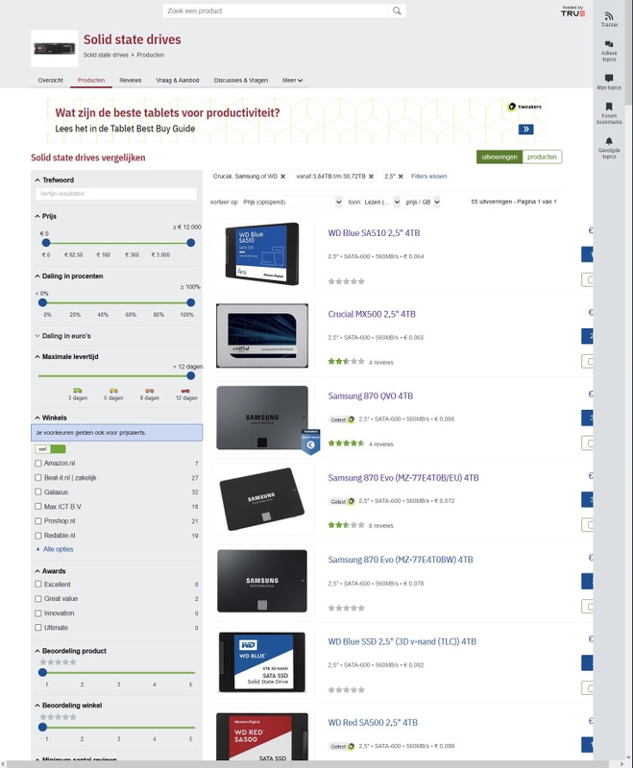This screenshot has width=633, height=768.
Task: Collapse the Trefwoord filter section
Action: (x=55, y=180)
